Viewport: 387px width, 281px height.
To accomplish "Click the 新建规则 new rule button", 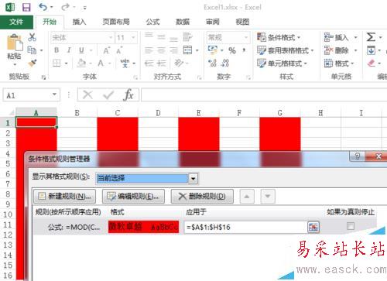I will pos(64,197).
